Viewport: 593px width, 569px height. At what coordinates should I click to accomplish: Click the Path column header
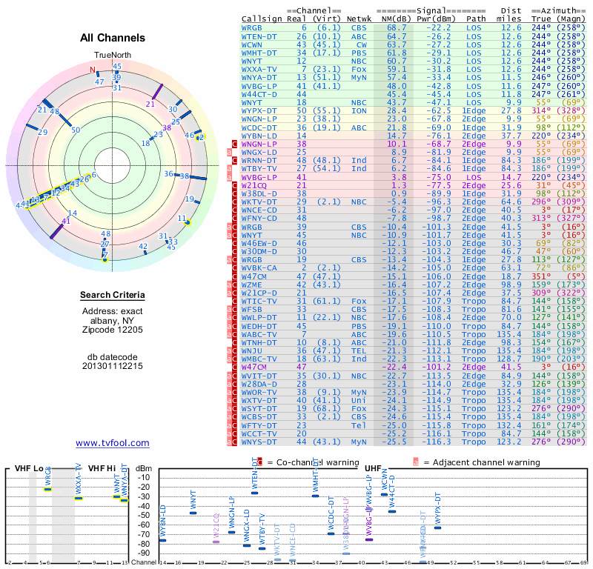(x=476, y=19)
